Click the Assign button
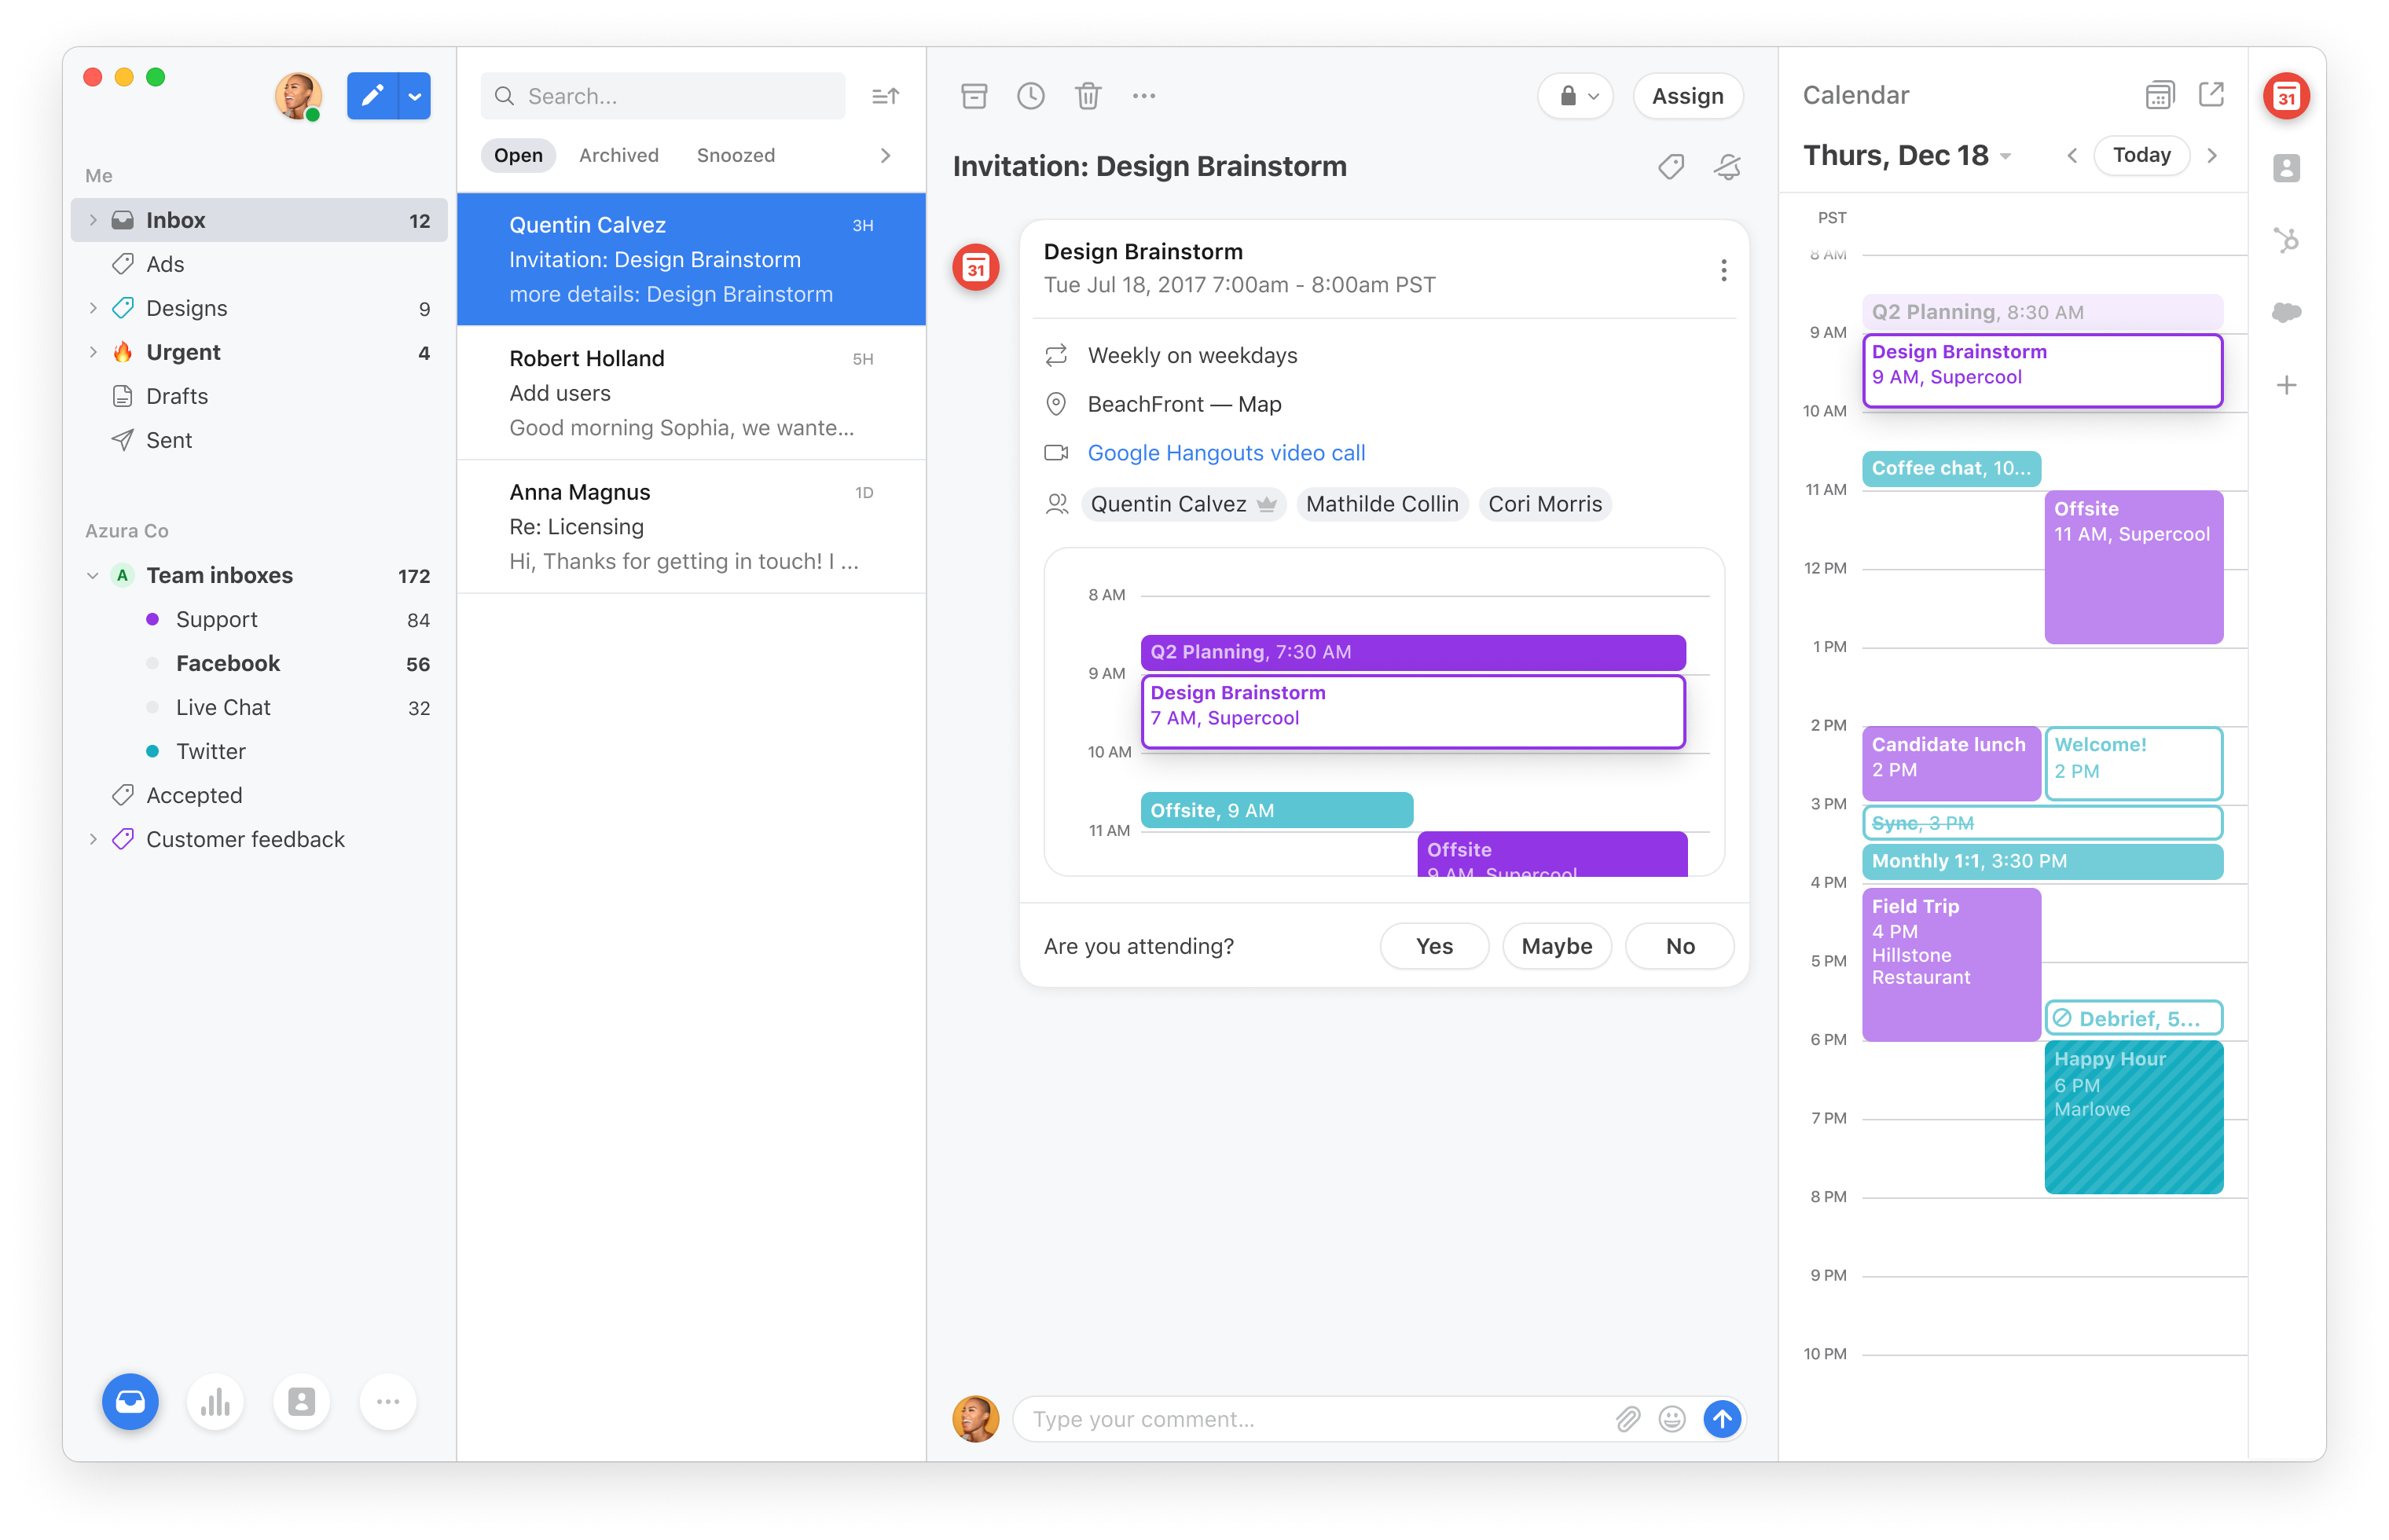2389x1540 pixels. tap(1688, 96)
